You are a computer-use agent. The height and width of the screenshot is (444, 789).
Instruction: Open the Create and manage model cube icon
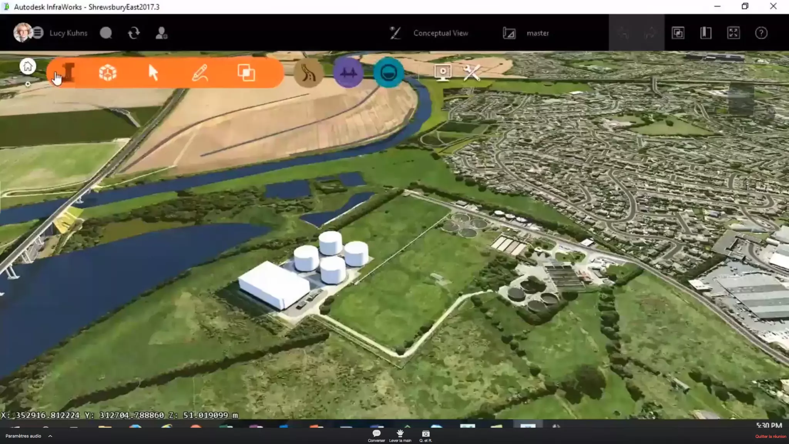(107, 72)
